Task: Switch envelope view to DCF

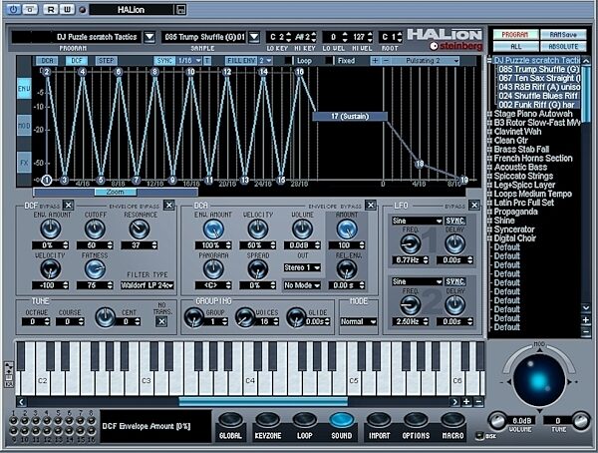Action: click(77, 61)
